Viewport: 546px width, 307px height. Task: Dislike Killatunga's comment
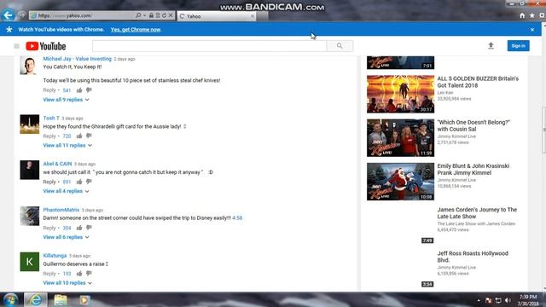coord(89,274)
